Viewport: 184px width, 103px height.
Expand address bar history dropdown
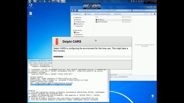click(x=128, y=11)
